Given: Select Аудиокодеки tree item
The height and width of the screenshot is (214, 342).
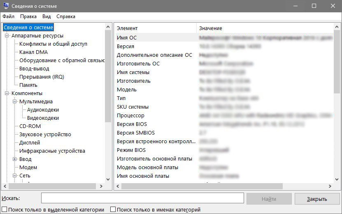Looking at the screenshot, I should point(43,110).
